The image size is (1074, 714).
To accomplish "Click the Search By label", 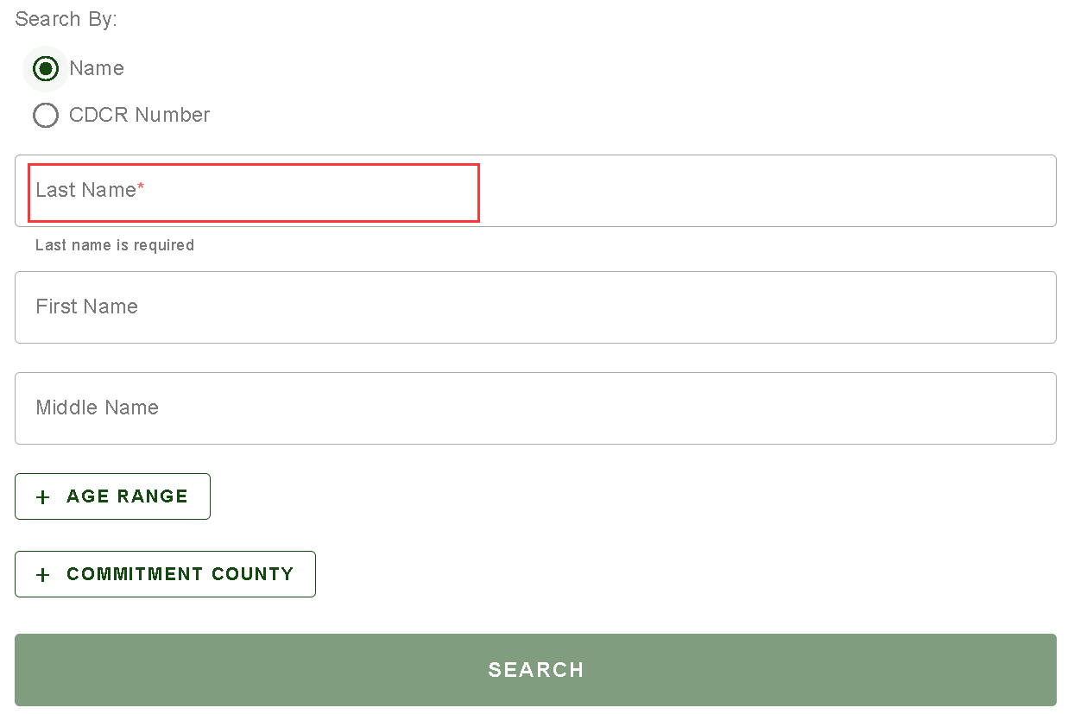I will point(66,18).
